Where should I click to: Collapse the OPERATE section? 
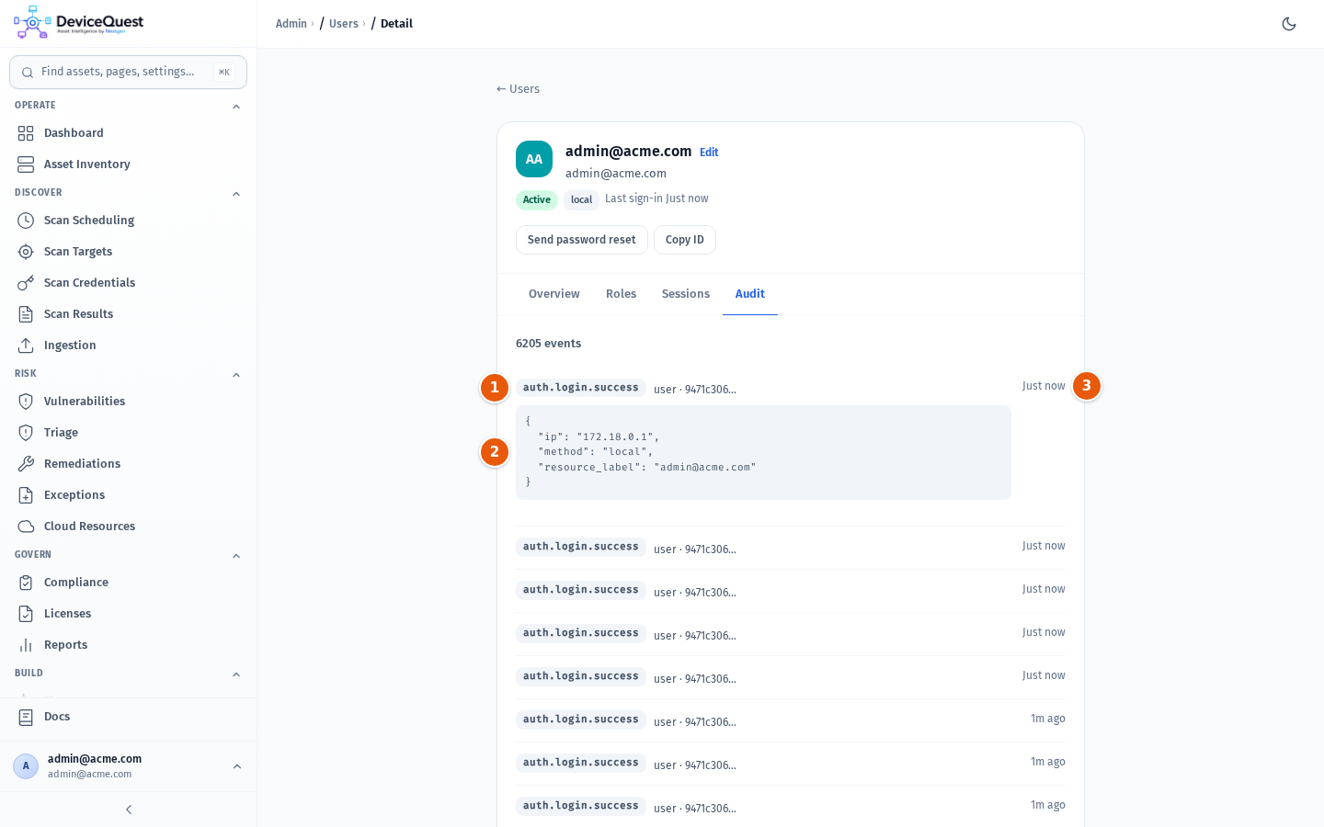click(x=236, y=107)
